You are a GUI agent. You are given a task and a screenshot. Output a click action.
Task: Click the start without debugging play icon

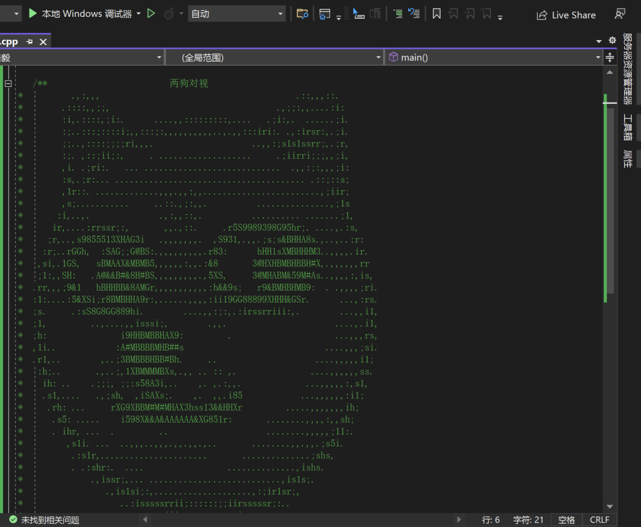click(151, 14)
